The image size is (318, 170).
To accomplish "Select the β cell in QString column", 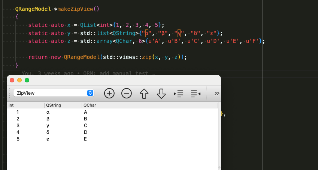I will (48, 119).
